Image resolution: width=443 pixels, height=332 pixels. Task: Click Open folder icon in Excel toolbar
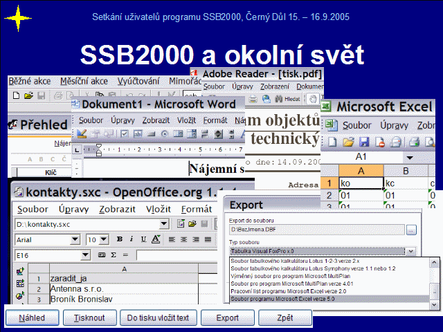tap(348, 142)
